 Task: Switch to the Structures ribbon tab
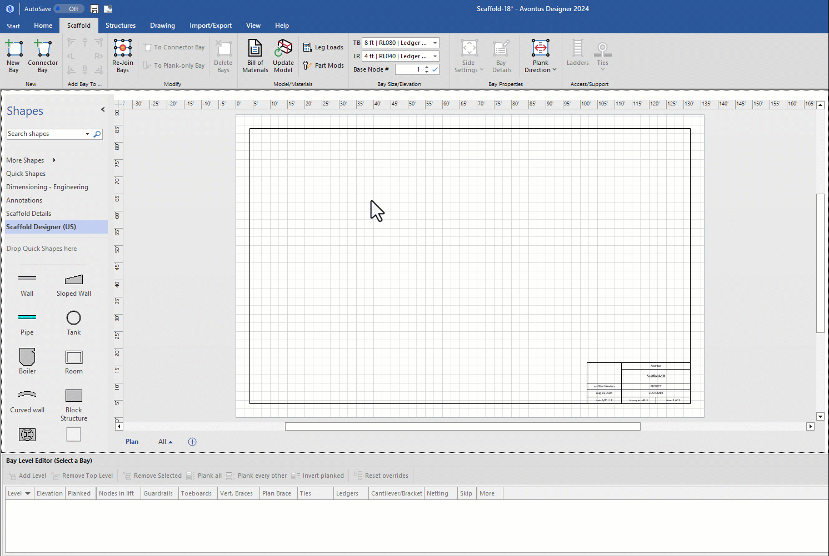121,26
